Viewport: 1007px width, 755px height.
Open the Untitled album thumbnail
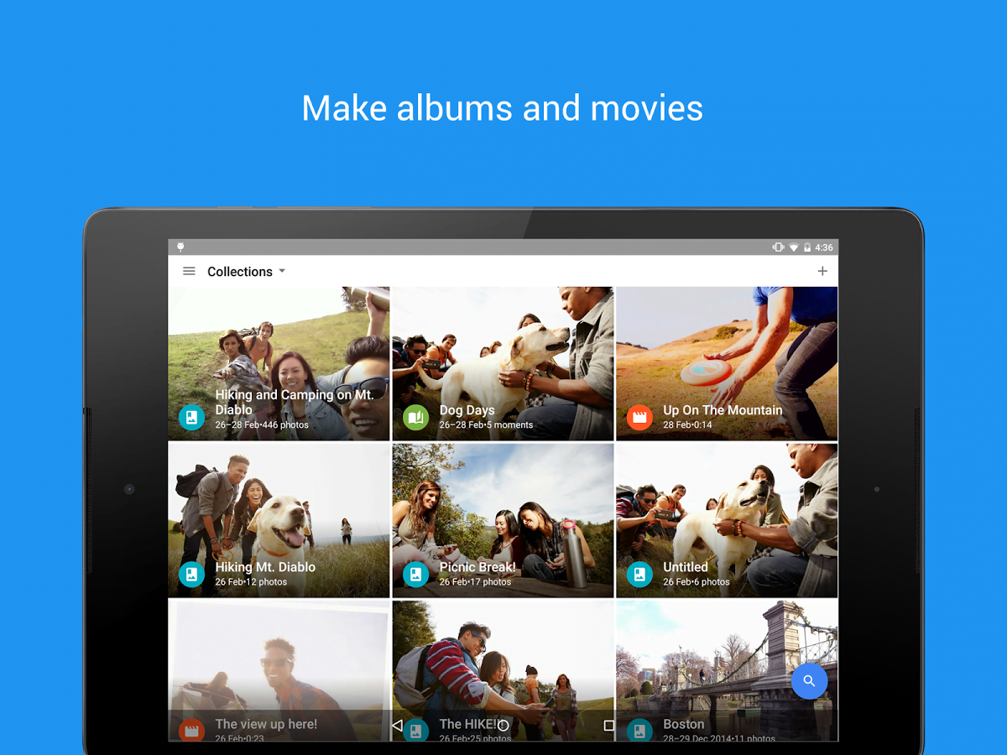[x=727, y=520]
